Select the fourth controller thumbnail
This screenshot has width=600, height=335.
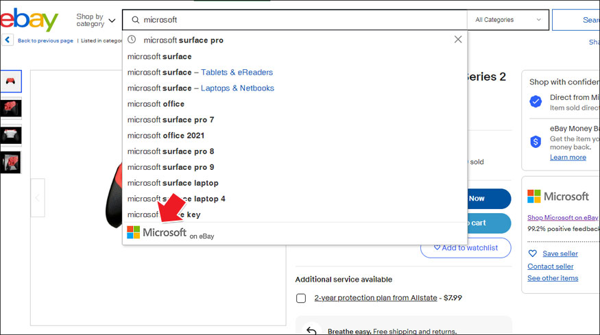coord(11,162)
